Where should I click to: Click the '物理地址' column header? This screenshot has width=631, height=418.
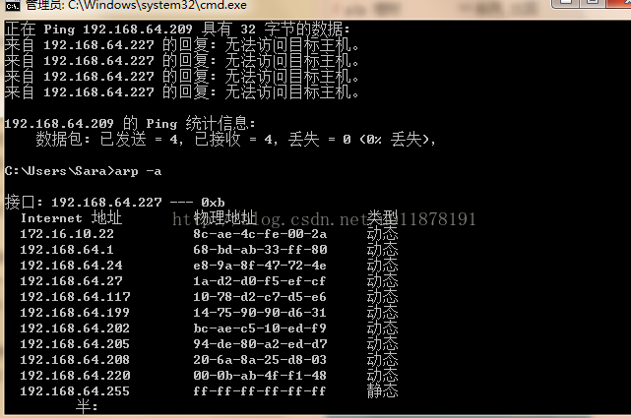(x=224, y=217)
